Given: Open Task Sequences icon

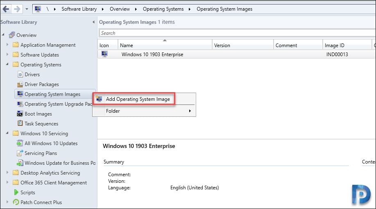Looking at the screenshot, I should pyautogui.click(x=20, y=123).
